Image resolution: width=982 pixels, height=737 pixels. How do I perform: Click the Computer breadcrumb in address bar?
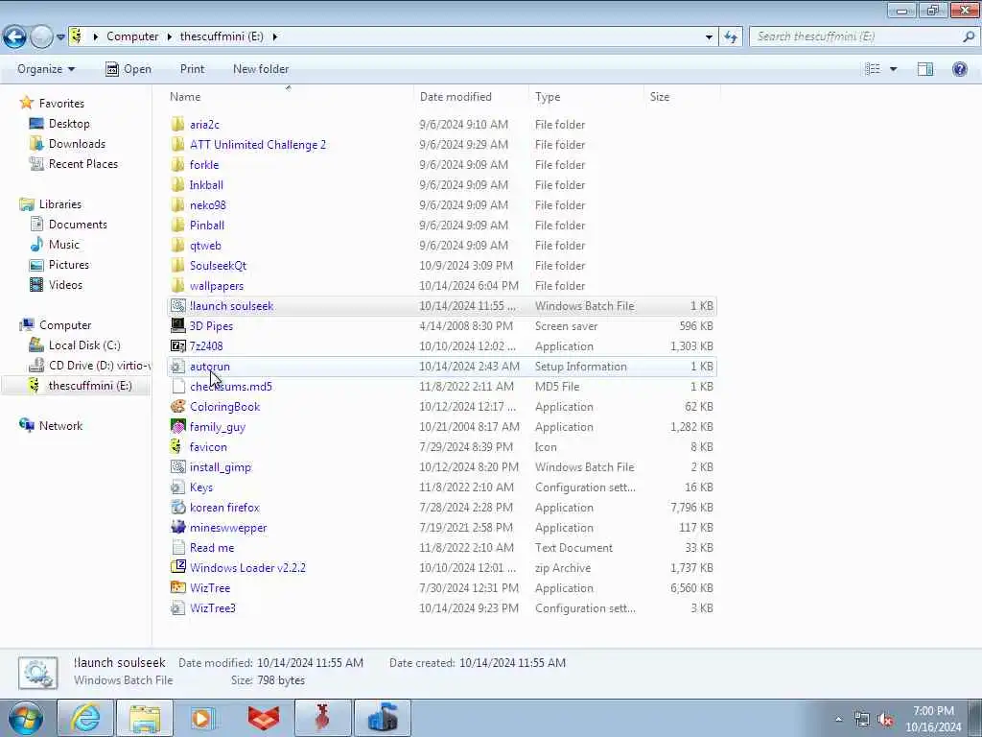tap(132, 36)
